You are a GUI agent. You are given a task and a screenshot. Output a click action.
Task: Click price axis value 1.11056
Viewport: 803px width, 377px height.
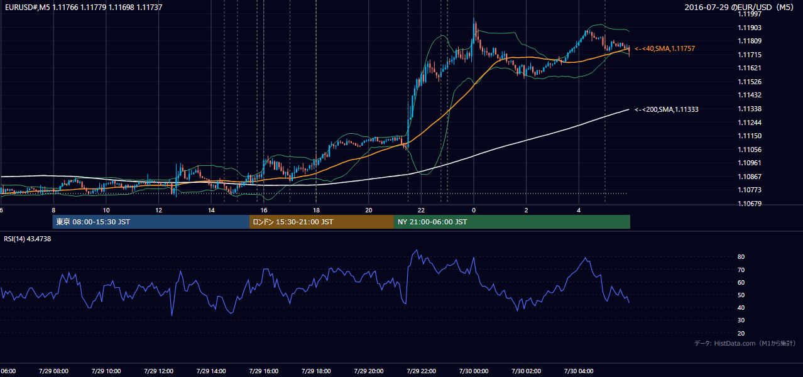pyautogui.click(x=749, y=150)
